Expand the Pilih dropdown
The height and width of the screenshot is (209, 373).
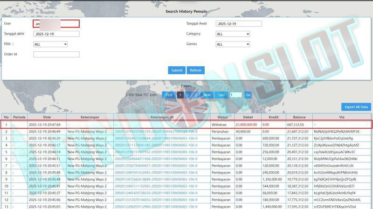coord(50,44)
